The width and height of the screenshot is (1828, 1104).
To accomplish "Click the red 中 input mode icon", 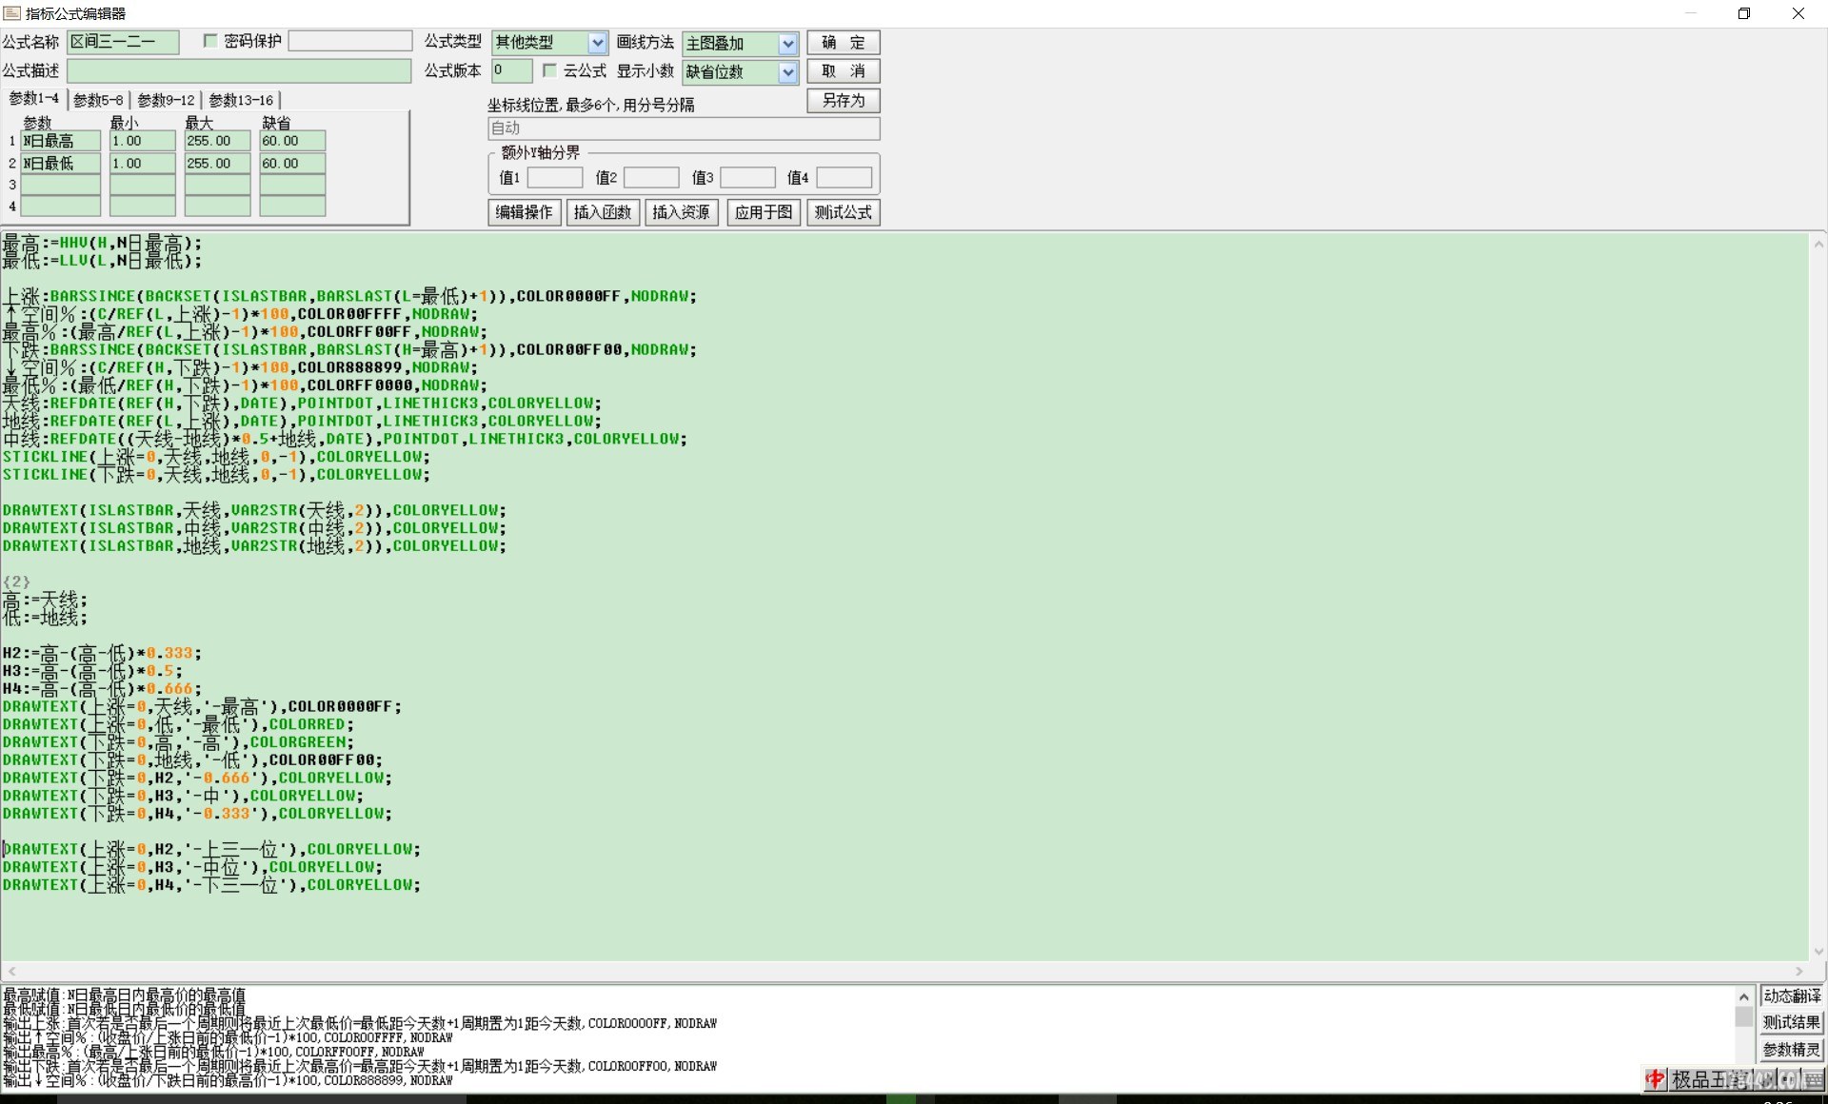I will tap(1656, 1079).
